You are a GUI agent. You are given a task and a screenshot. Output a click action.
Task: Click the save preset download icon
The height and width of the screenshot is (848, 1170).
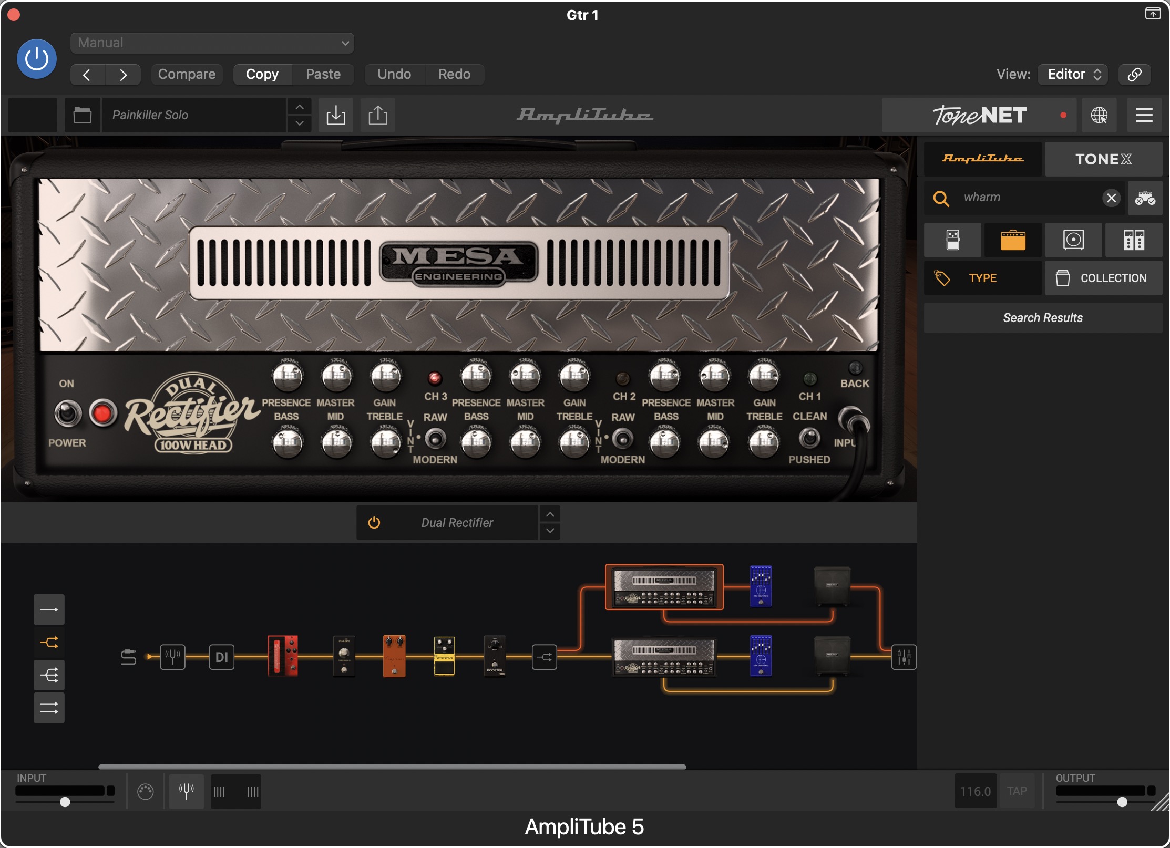335,115
